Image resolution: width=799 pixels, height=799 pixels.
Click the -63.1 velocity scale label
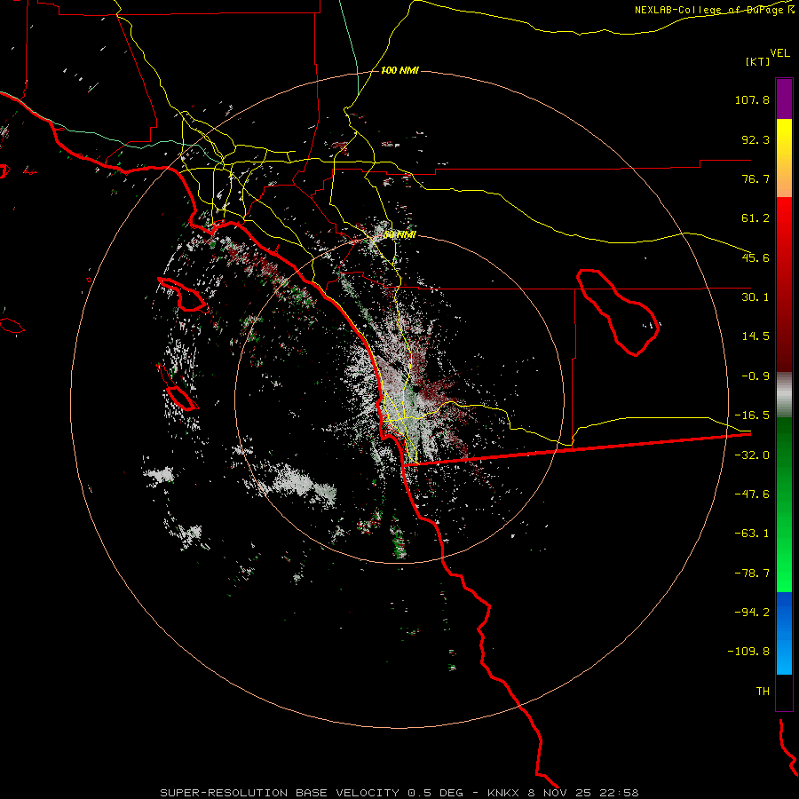pos(752,534)
